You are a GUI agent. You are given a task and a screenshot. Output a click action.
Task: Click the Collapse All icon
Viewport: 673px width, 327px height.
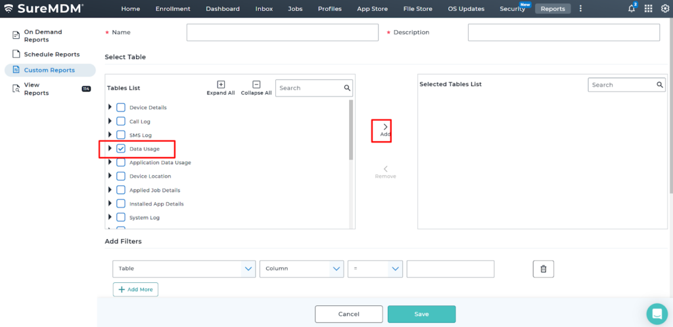point(256,85)
